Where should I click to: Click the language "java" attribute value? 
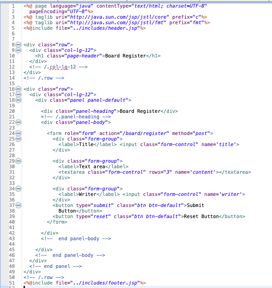click(x=85, y=6)
